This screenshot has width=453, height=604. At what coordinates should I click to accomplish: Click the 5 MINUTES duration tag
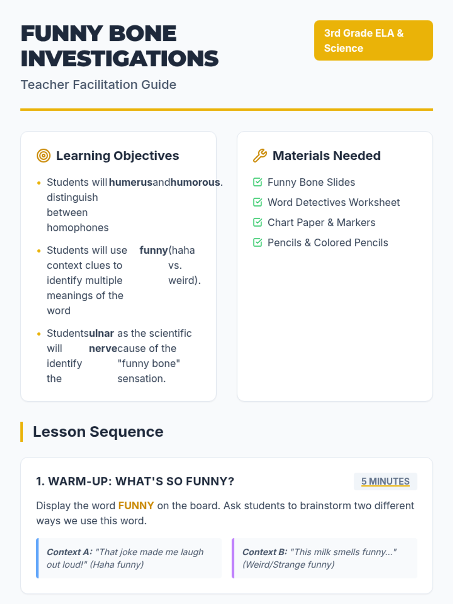click(385, 481)
